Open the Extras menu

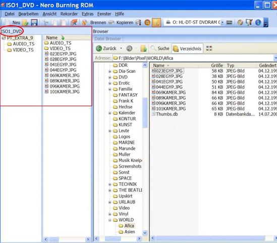click(87, 14)
